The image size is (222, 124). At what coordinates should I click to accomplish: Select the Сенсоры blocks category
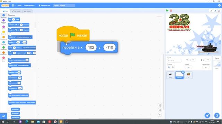pyautogui.click(x=3, y=43)
